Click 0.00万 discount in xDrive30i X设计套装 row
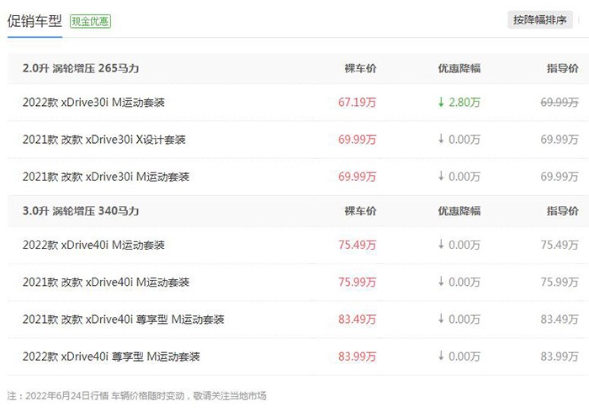Viewport: 589px width, 412px height. 464,140
